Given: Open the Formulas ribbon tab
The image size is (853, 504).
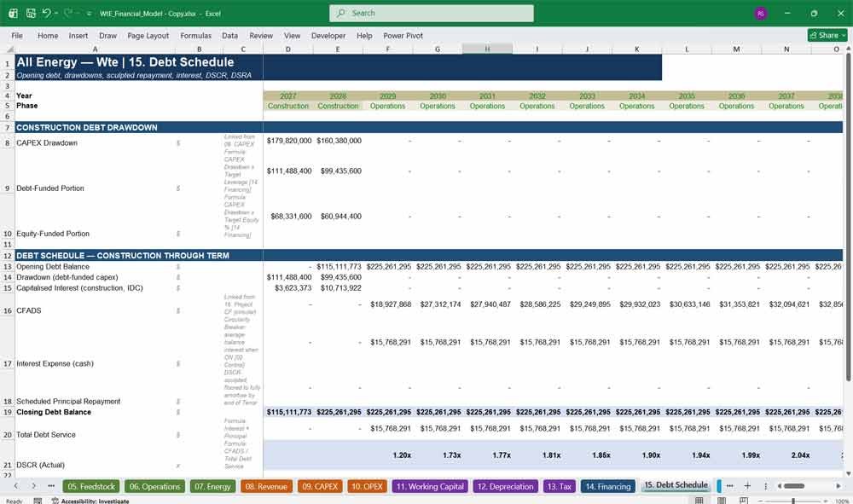Looking at the screenshot, I should click(195, 35).
